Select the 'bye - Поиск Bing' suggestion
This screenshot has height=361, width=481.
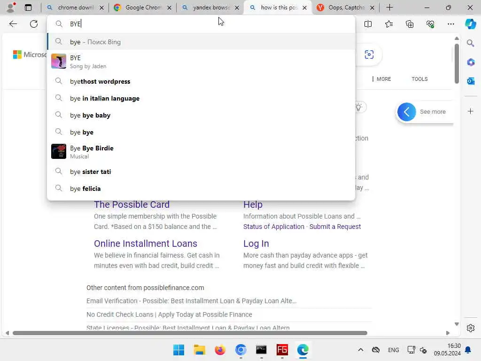pyautogui.click(x=201, y=42)
